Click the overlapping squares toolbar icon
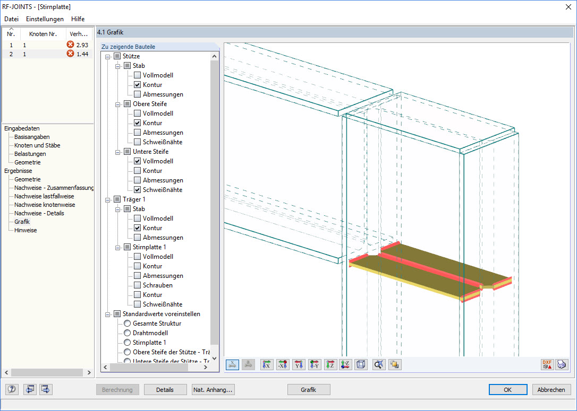This screenshot has height=411, width=577. (394, 365)
